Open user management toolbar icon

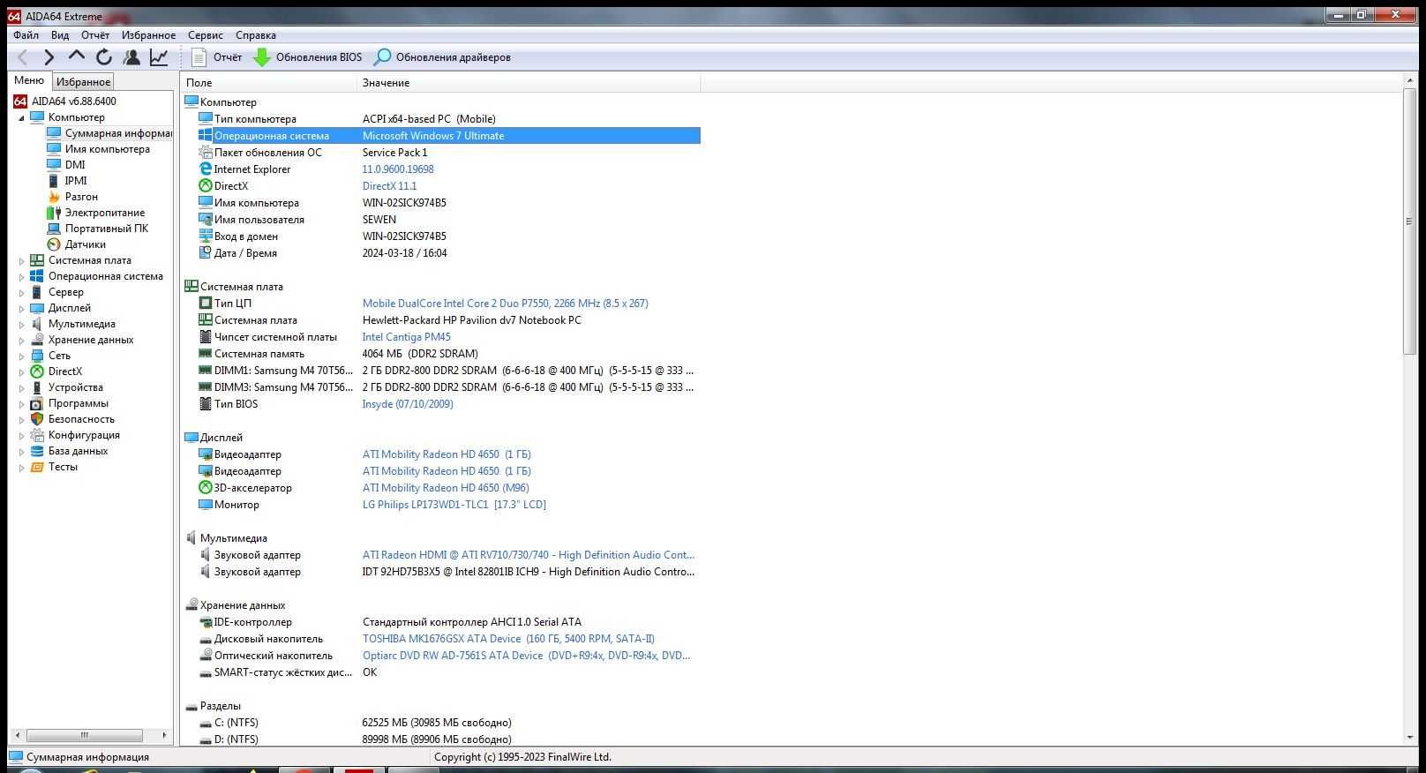click(131, 57)
